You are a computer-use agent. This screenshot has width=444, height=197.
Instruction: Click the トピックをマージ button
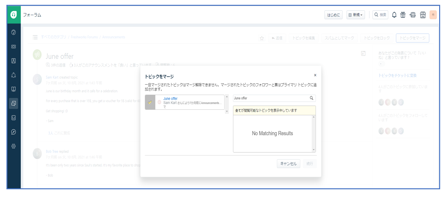412,38
